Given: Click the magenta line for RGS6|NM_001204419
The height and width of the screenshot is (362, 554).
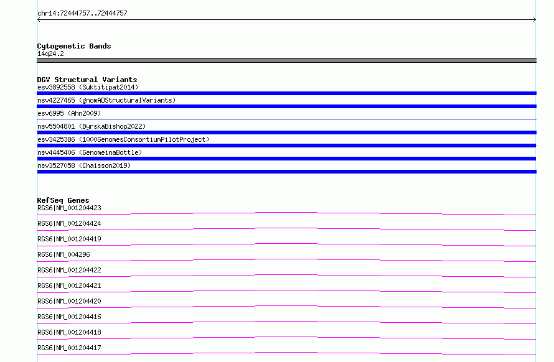Looking at the screenshot, I should pyautogui.click(x=286, y=244).
